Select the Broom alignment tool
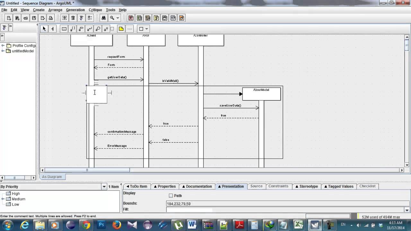The height and width of the screenshot is (231, 411). click(x=53, y=29)
